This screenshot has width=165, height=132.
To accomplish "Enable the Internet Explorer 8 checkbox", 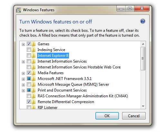I will [29, 56].
